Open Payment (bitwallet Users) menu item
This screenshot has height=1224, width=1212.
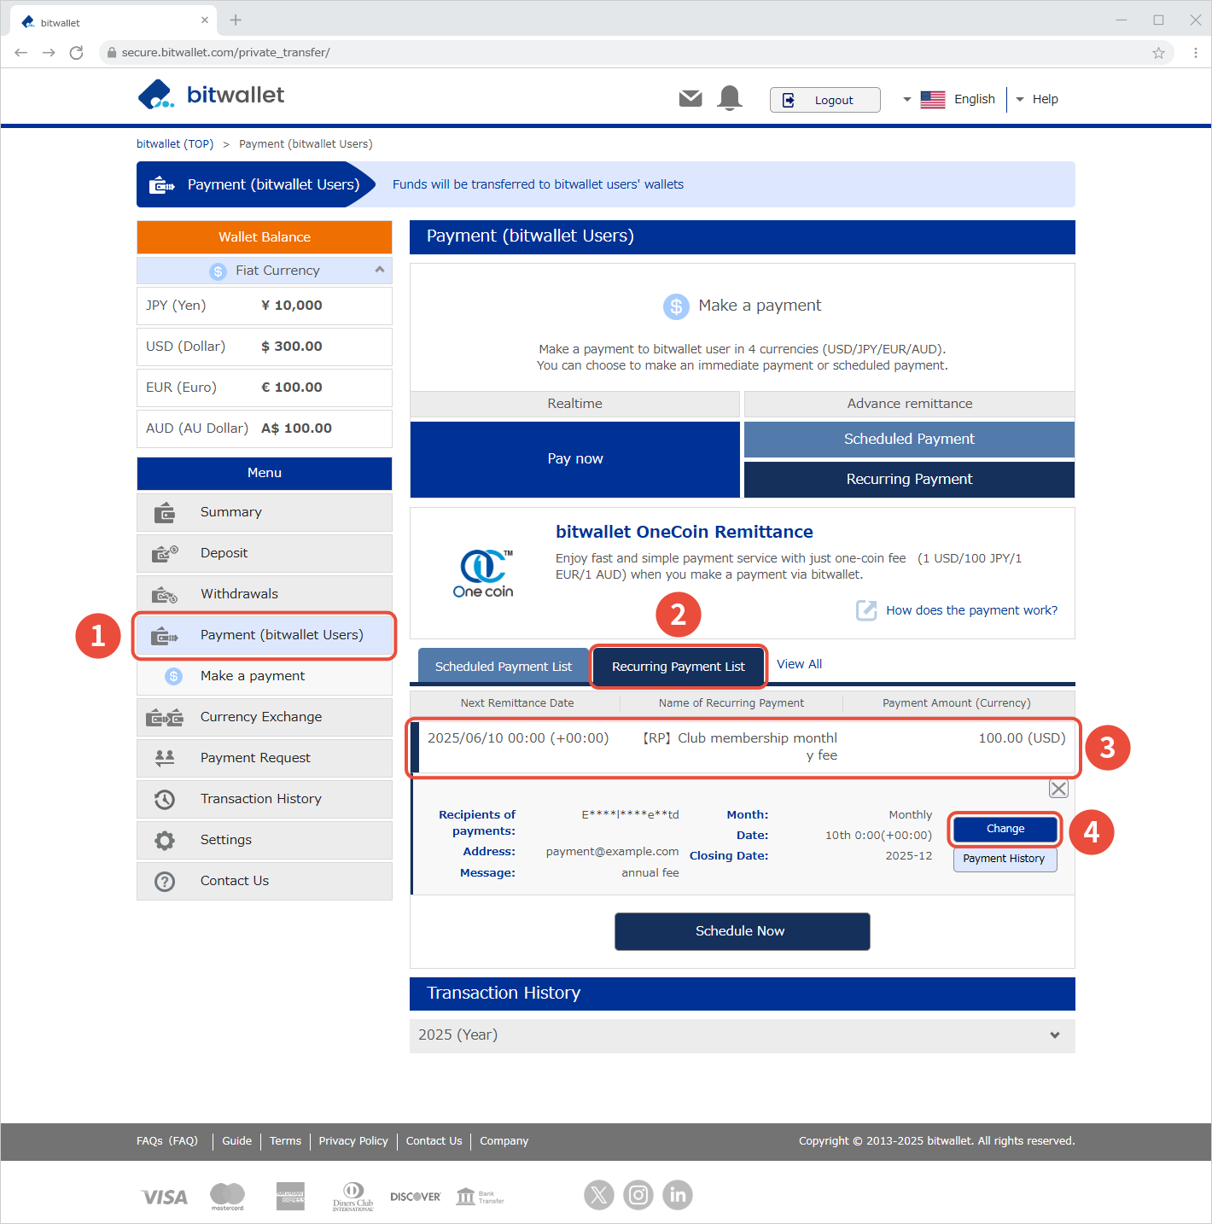pyautogui.click(x=265, y=635)
